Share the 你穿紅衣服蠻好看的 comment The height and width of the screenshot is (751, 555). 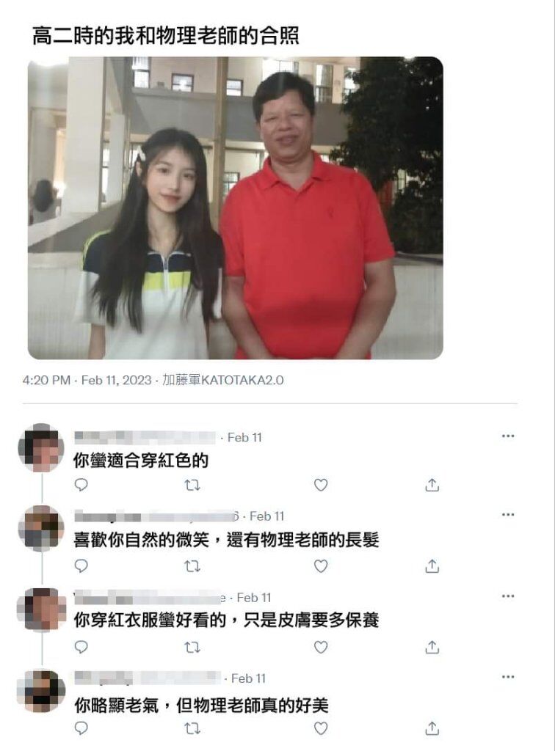[x=432, y=647]
